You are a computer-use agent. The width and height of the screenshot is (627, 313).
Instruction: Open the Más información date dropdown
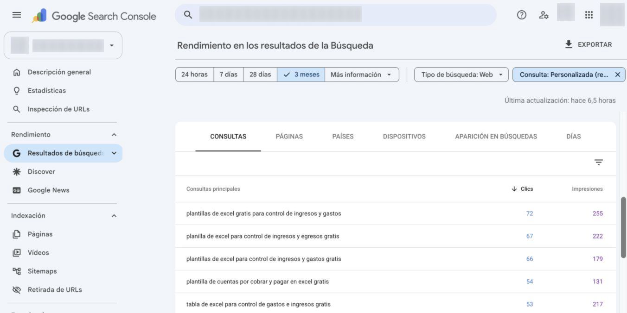point(362,75)
